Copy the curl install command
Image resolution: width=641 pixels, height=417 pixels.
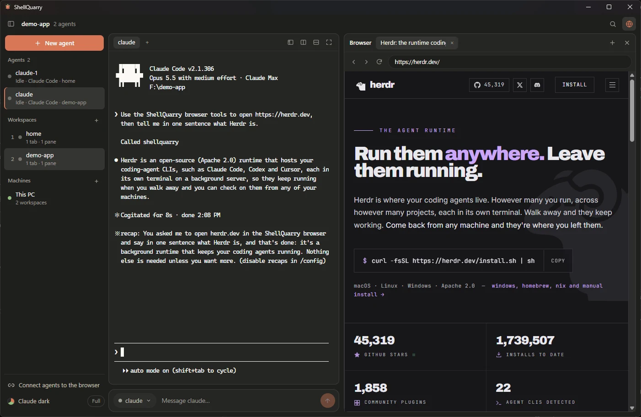558,261
